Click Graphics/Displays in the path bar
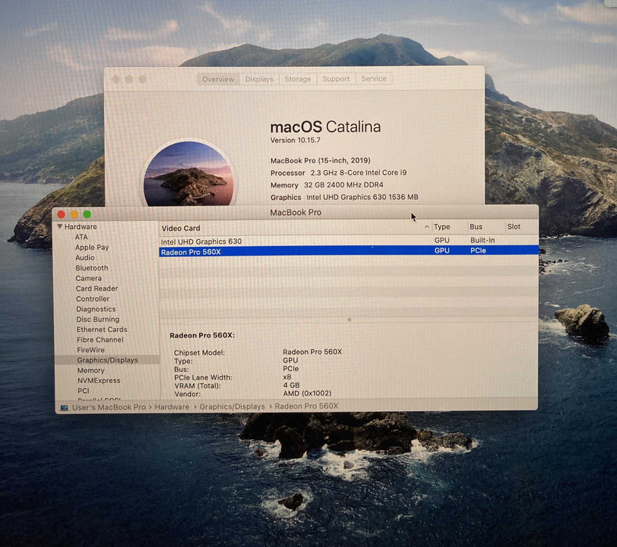The width and height of the screenshot is (617, 547). (x=232, y=406)
